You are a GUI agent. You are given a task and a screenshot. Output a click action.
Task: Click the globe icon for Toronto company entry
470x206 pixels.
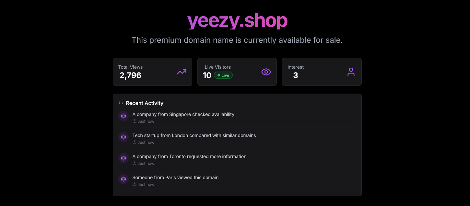pos(123,158)
